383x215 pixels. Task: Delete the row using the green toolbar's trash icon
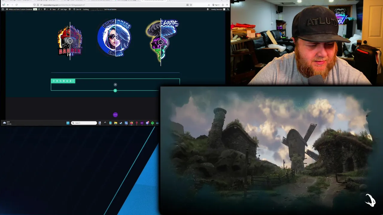70,81
